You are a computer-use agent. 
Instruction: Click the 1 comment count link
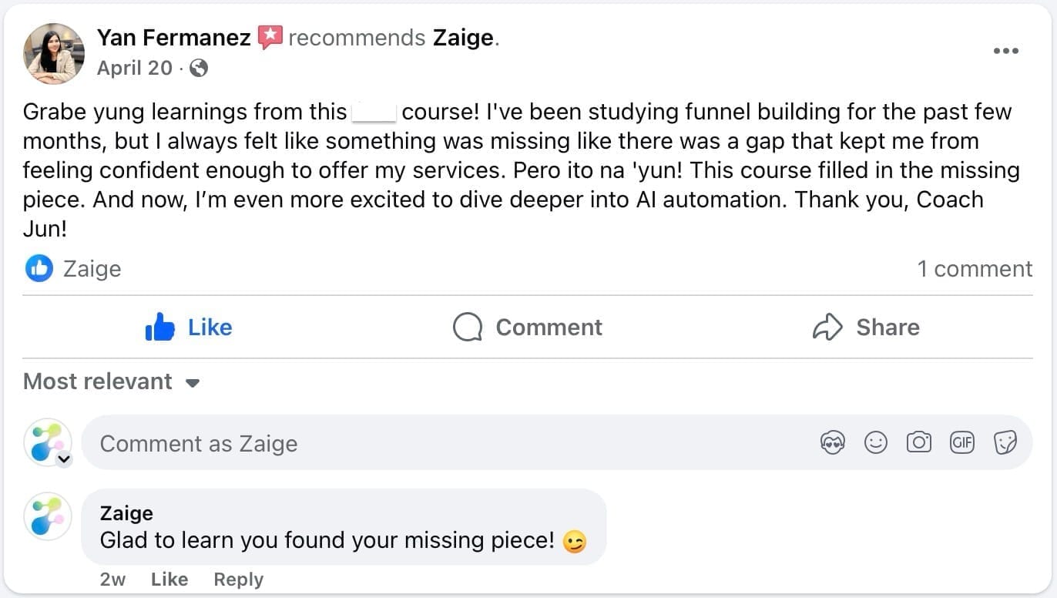coord(975,269)
